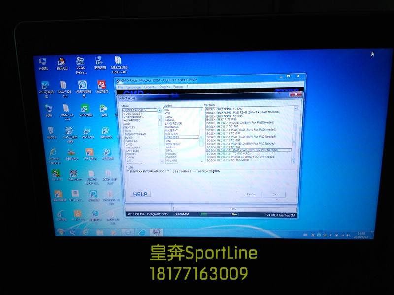394x295 pixels.
Task: Open the VCDS Release desktop shortcut
Action: 81,65
